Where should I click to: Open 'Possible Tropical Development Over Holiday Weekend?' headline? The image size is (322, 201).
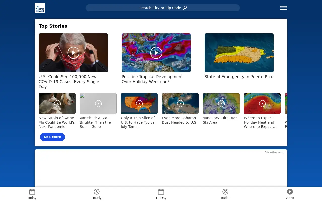(152, 79)
